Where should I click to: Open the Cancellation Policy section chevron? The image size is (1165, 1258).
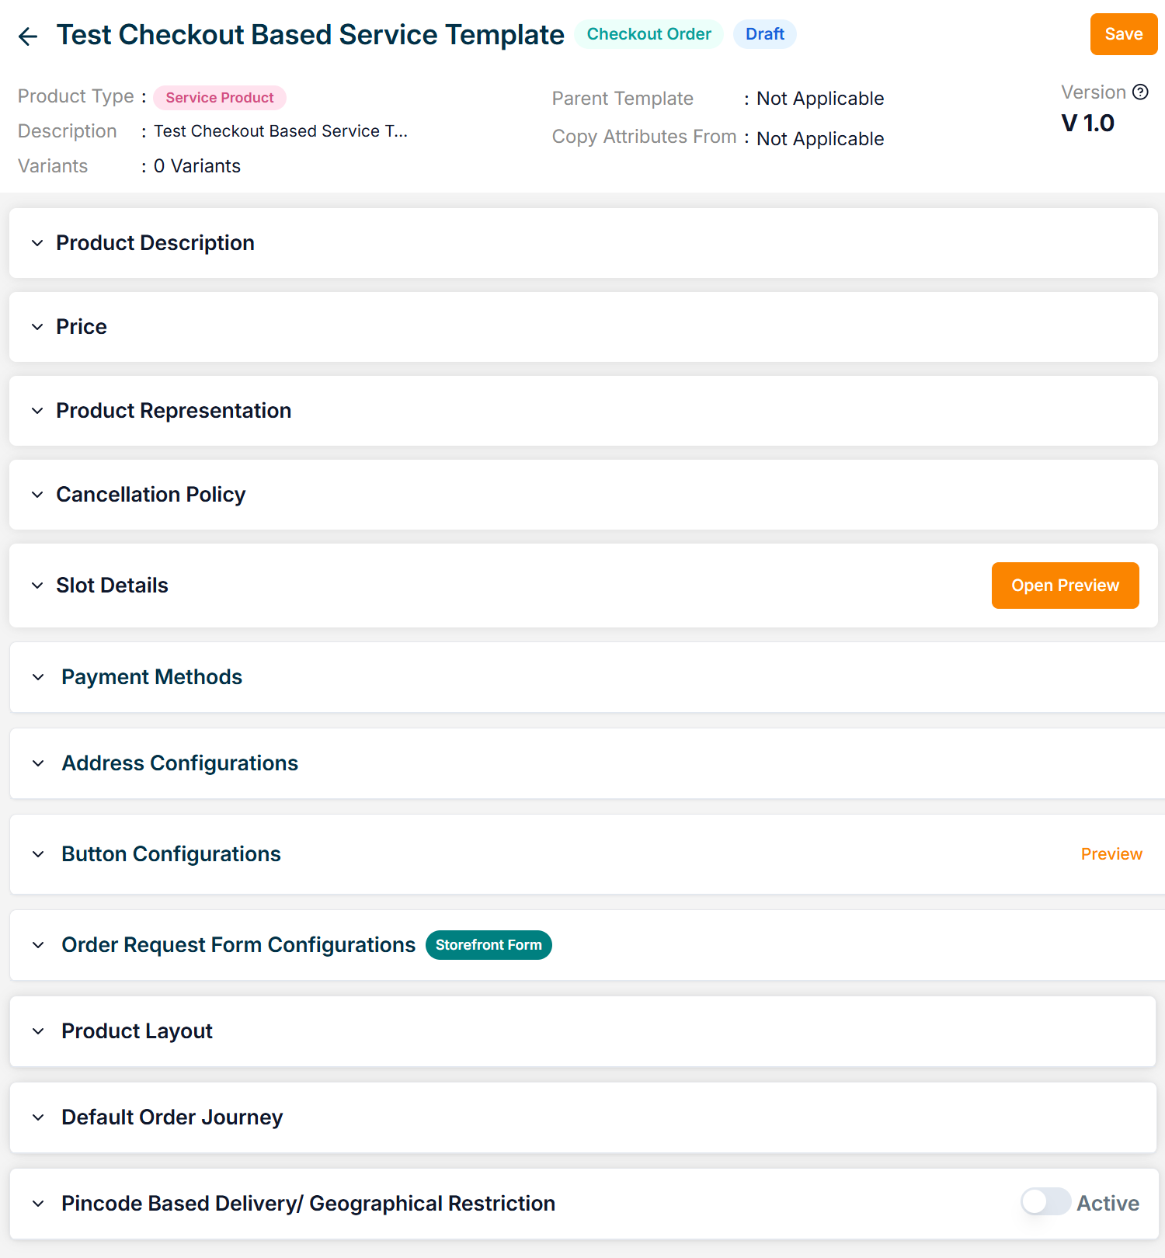click(x=37, y=495)
